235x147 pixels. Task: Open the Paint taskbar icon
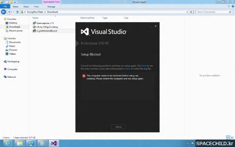pyautogui.click(x=43, y=143)
